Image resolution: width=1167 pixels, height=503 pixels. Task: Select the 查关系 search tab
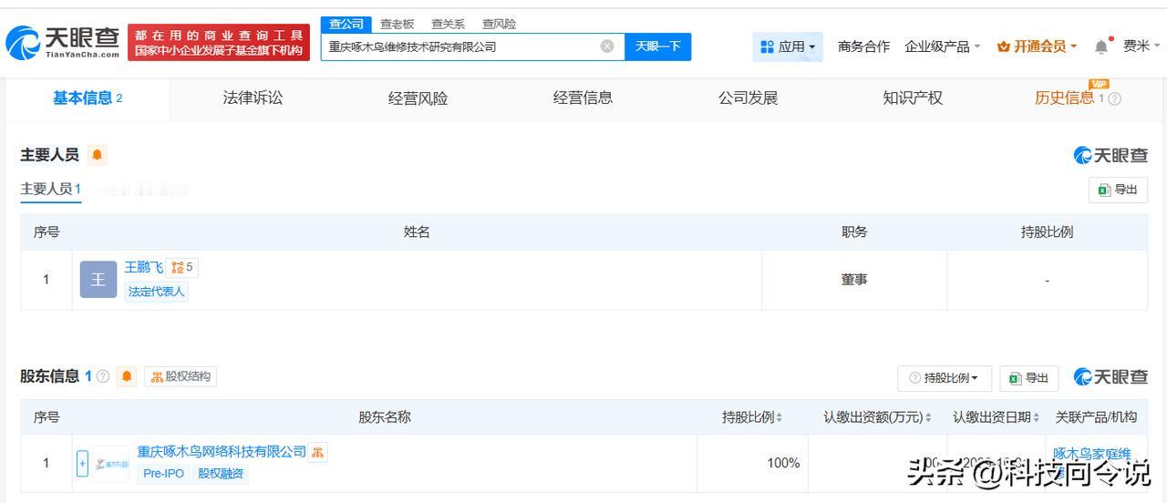pos(448,24)
